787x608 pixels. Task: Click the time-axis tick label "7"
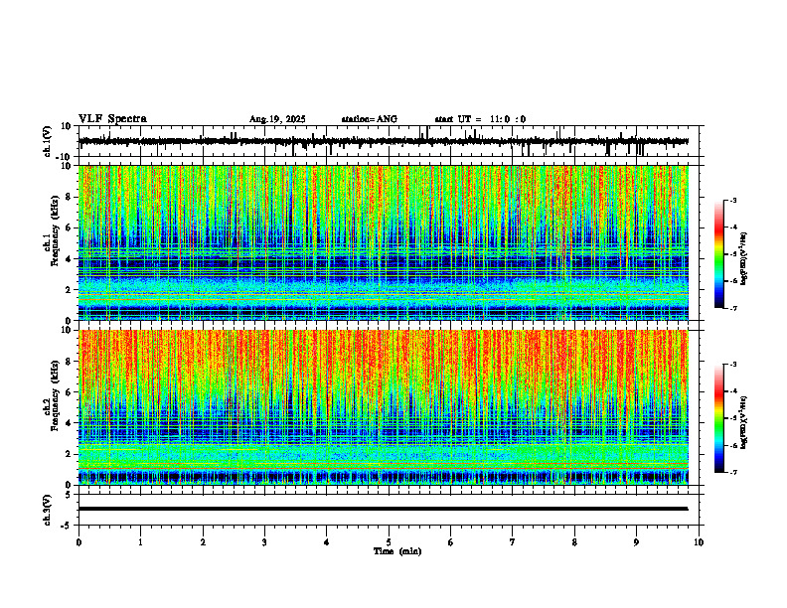(513, 542)
